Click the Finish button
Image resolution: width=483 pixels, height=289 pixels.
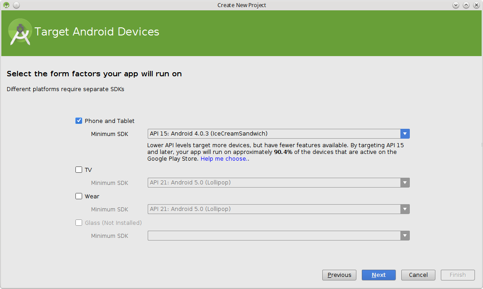point(458,275)
